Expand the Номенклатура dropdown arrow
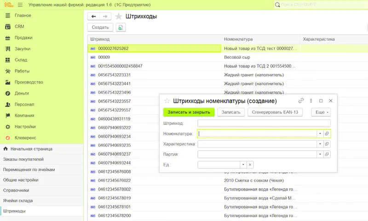Screen dimensions: 368x221 click(320, 134)
